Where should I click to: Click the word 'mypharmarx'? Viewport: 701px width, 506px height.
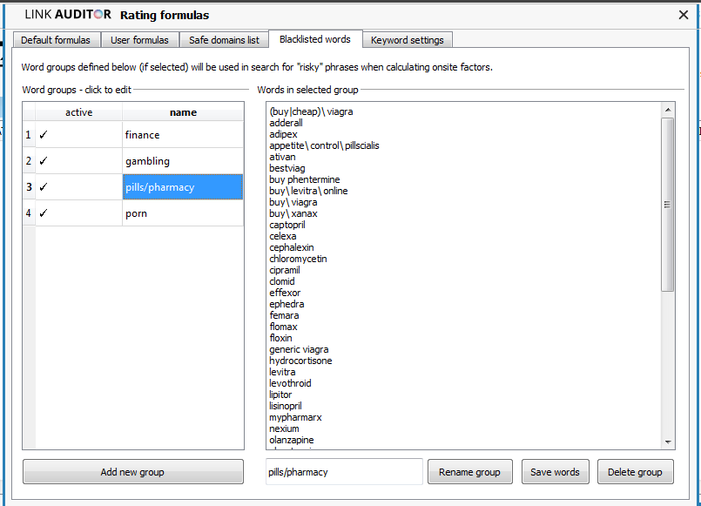[295, 417]
